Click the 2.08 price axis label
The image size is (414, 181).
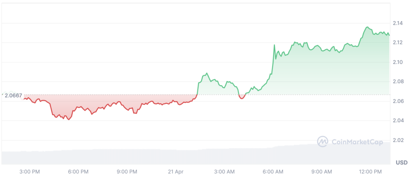(x=398, y=81)
